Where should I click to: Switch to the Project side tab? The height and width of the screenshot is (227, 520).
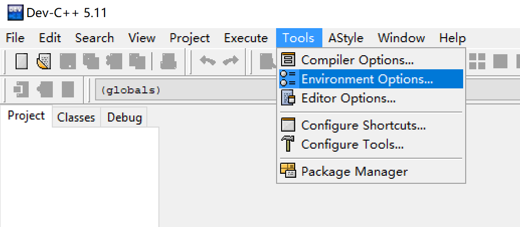(26, 116)
